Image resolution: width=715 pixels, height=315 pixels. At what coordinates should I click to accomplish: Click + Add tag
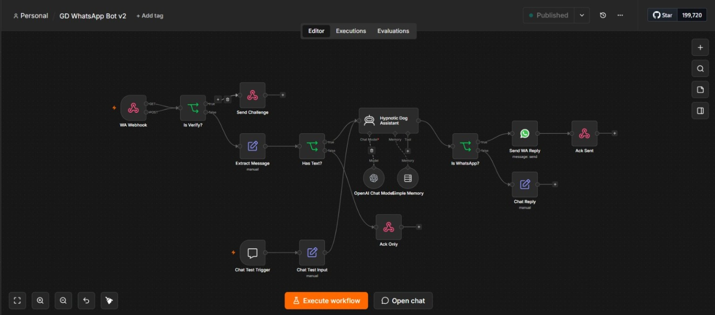click(x=149, y=16)
